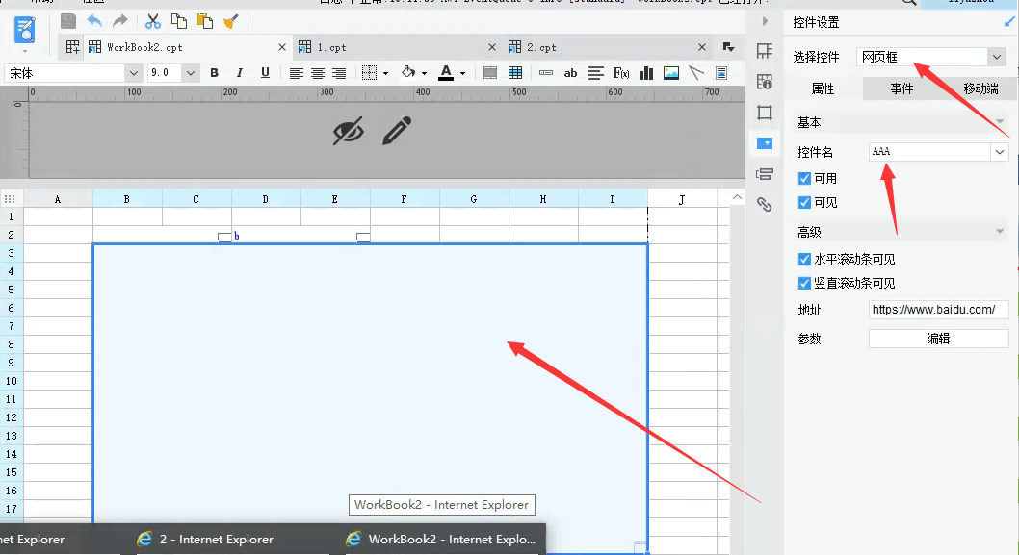
Task: Open the font size dropdown
Action: point(191,73)
